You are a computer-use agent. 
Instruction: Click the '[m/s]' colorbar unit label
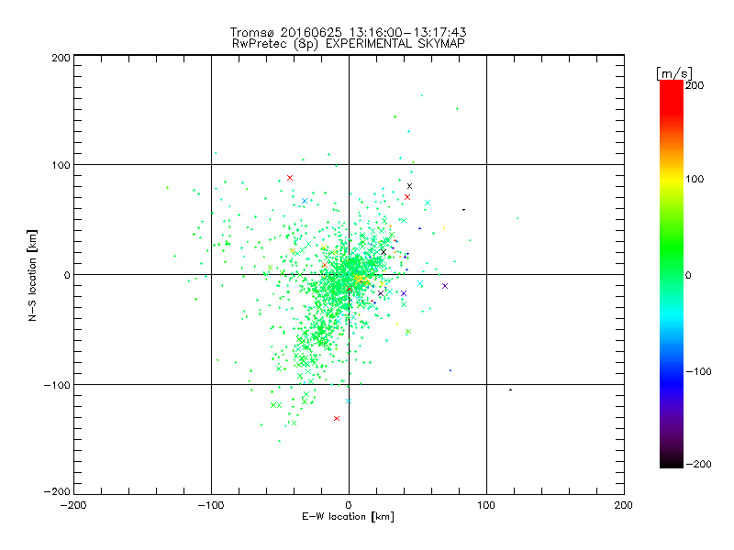674,73
